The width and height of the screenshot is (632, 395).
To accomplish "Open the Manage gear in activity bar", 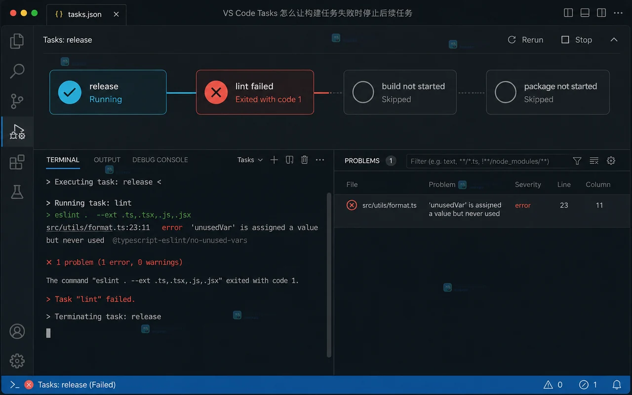I will 17,361.
